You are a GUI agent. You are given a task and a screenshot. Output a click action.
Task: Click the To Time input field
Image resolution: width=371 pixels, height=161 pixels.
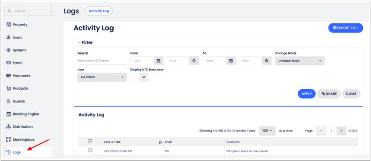pos(250,61)
